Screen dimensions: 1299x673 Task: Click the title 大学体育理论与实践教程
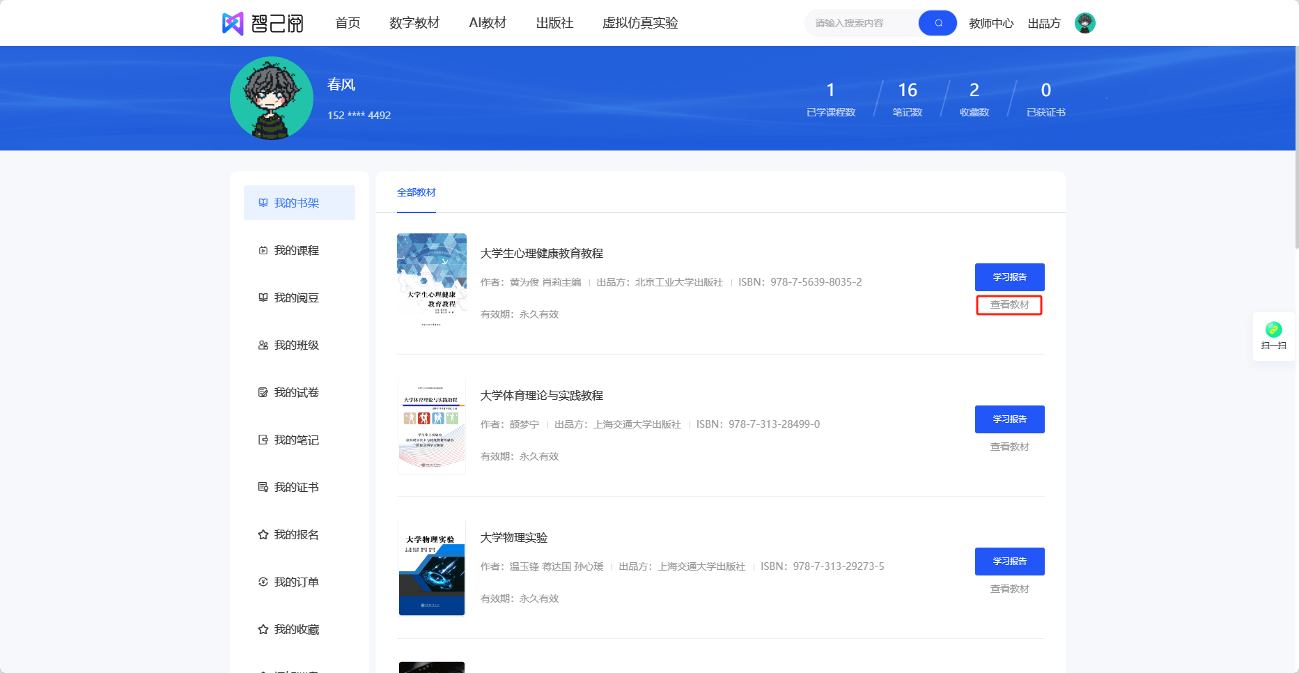click(542, 396)
